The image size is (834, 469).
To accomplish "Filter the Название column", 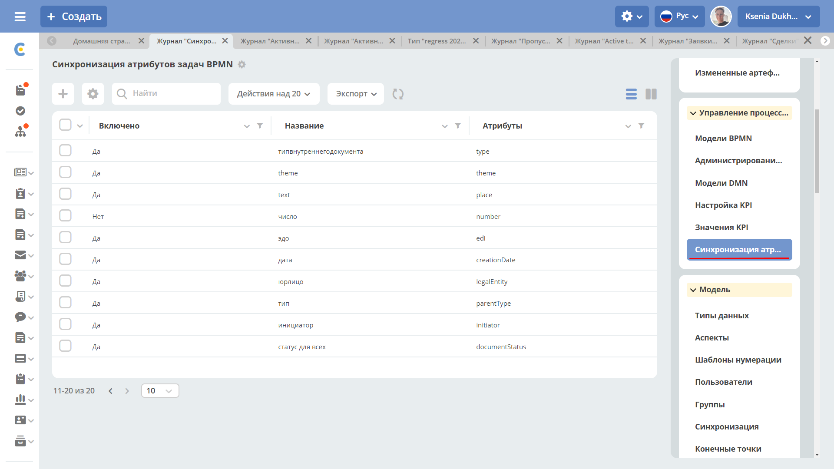I will [458, 126].
